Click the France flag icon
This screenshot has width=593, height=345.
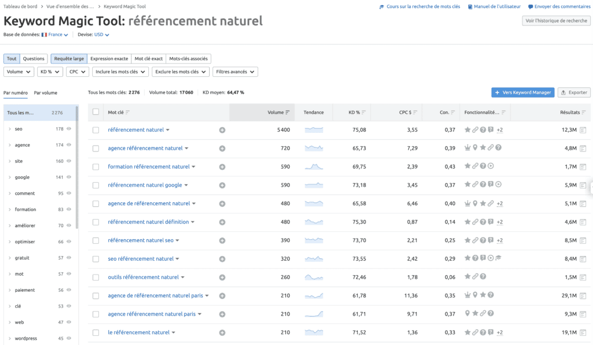(x=44, y=35)
